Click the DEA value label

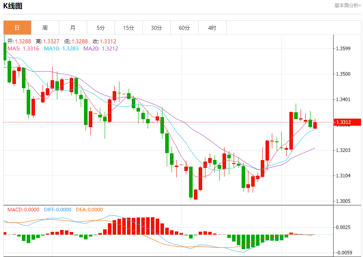point(89,210)
